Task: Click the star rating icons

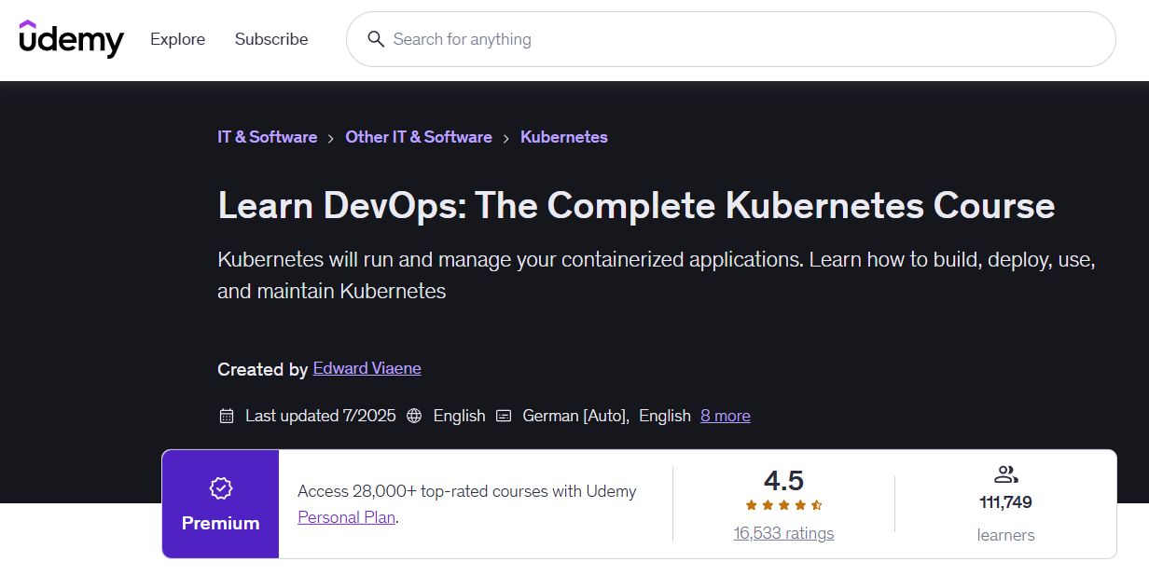Action: tap(783, 505)
